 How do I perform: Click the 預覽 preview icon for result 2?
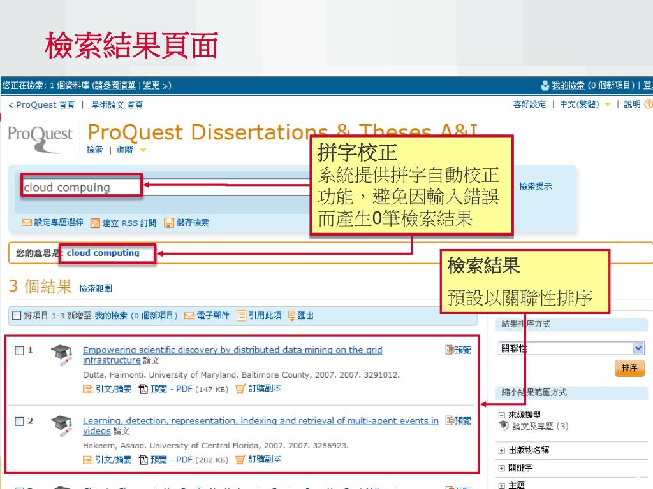(x=450, y=420)
